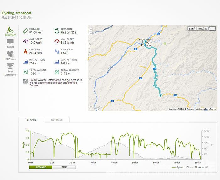This screenshot has height=180, width=220.
Task: Click the map zoom out minus button
Action: [x=91, y=33]
